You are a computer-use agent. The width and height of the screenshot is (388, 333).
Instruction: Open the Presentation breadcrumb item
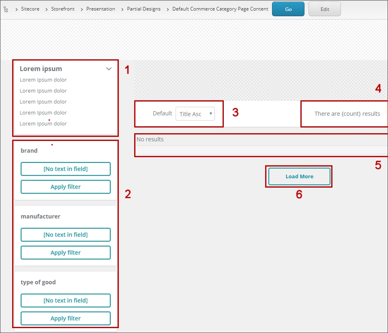point(101,9)
